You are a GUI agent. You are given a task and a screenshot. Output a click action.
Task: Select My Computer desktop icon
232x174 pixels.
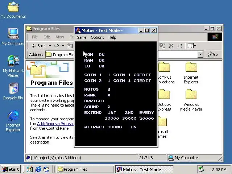(x=13, y=37)
